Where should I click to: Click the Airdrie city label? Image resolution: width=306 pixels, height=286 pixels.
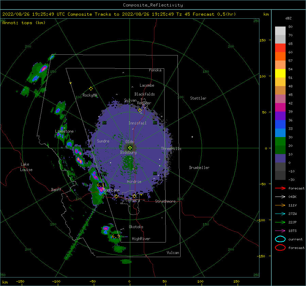(x=134, y=182)
